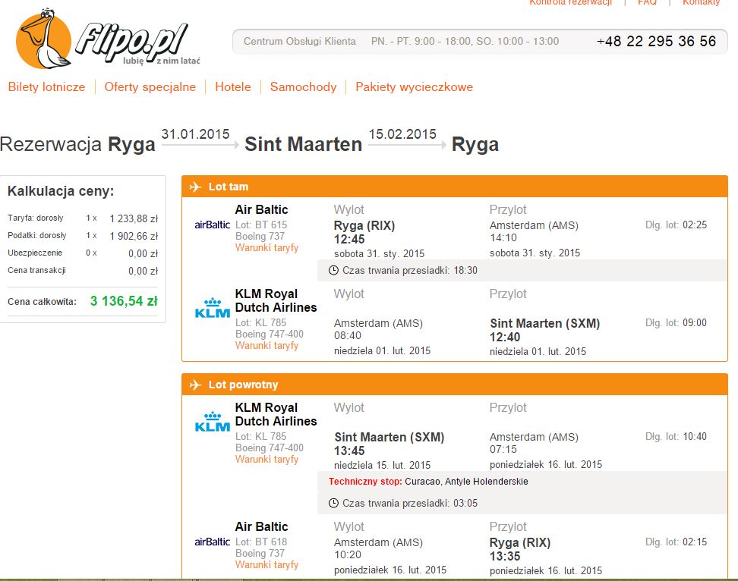Image resolution: width=738 pixels, height=581 pixels.
Task: Click flight duration Dług. lot: 10:40
Action: [676, 437]
